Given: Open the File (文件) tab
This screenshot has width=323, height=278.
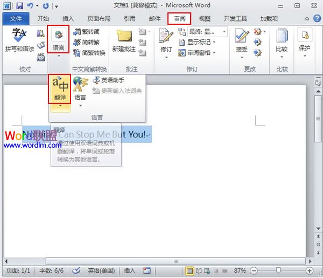Looking at the screenshot, I should click(x=16, y=19).
